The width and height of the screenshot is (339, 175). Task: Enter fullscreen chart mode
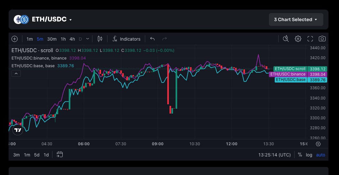(310, 39)
